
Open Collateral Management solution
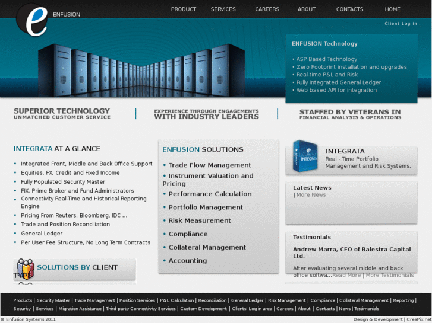click(x=207, y=247)
